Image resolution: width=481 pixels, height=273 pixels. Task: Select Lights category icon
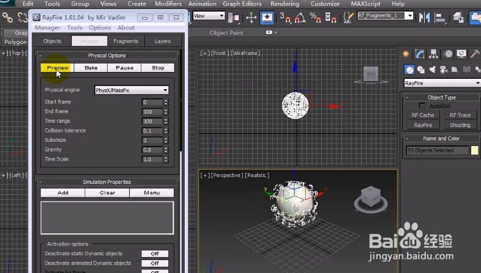point(432,70)
